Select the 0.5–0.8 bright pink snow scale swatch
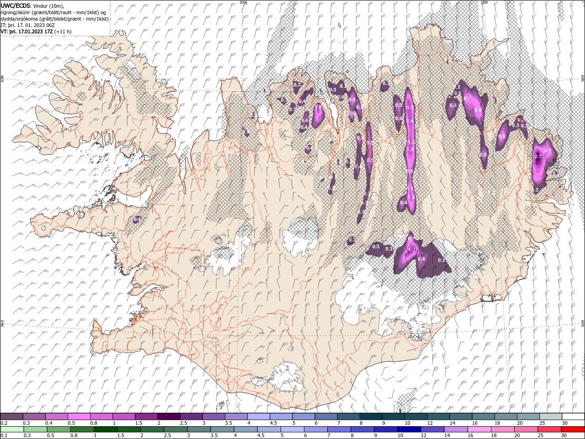This screenshot has width=585, height=439. [x=79, y=417]
